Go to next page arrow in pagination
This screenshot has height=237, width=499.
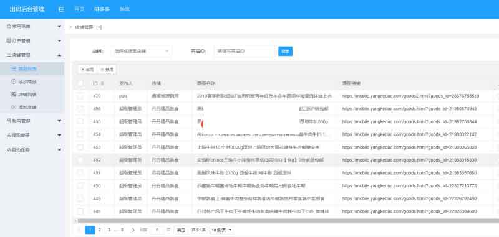tap(133, 230)
